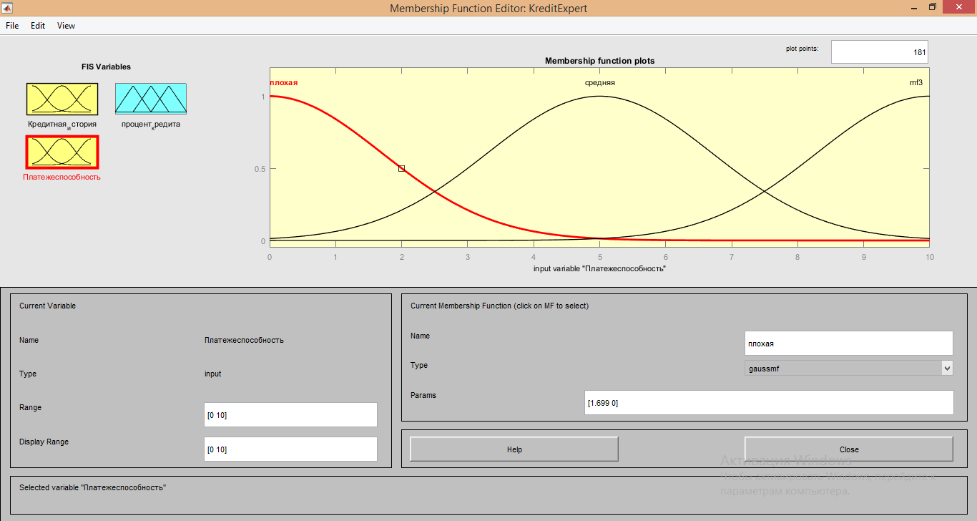Edit the Params field with 1.699 0

(x=770, y=403)
